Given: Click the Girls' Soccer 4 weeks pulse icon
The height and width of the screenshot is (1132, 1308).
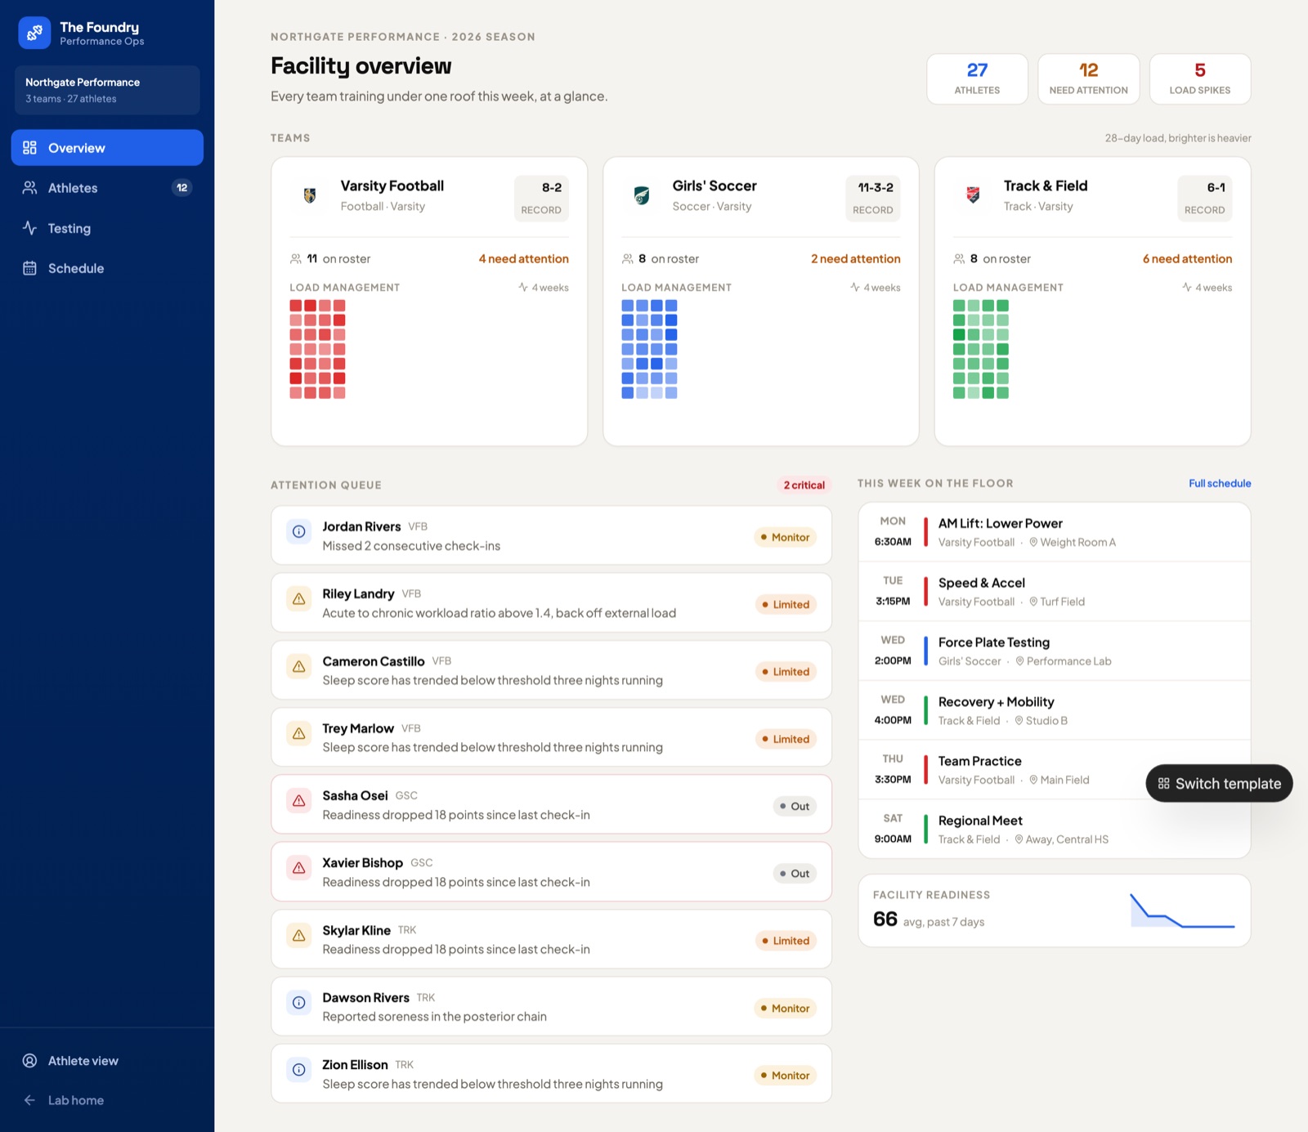Looking at the screenshot, I should [855, 287].
